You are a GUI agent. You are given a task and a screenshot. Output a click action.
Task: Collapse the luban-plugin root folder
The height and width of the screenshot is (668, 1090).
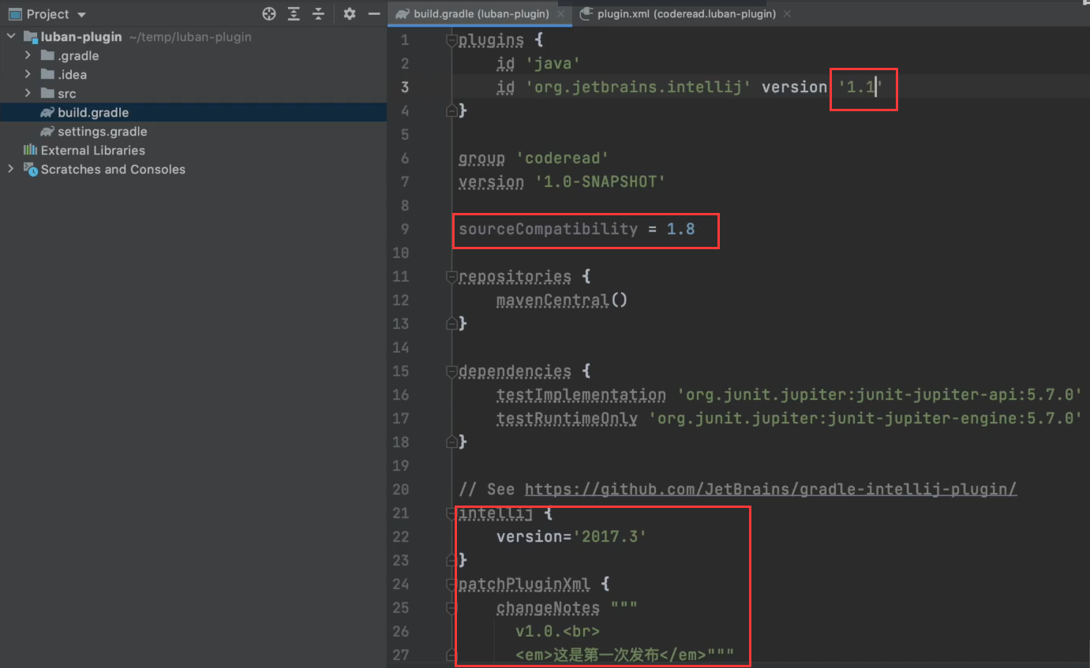[x=11, y=37]
